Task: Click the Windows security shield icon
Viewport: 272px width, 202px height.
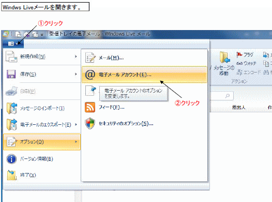Action: 90,123
